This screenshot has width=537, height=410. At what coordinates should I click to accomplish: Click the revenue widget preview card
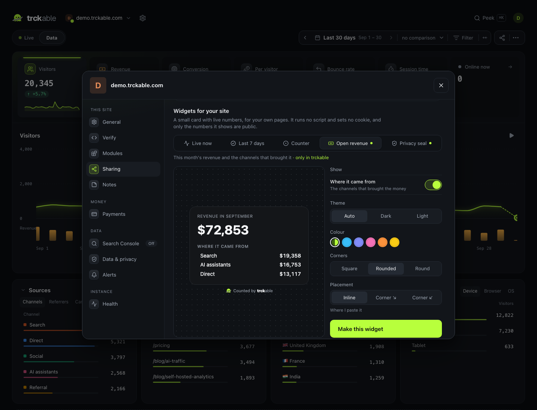pos(249,246)
